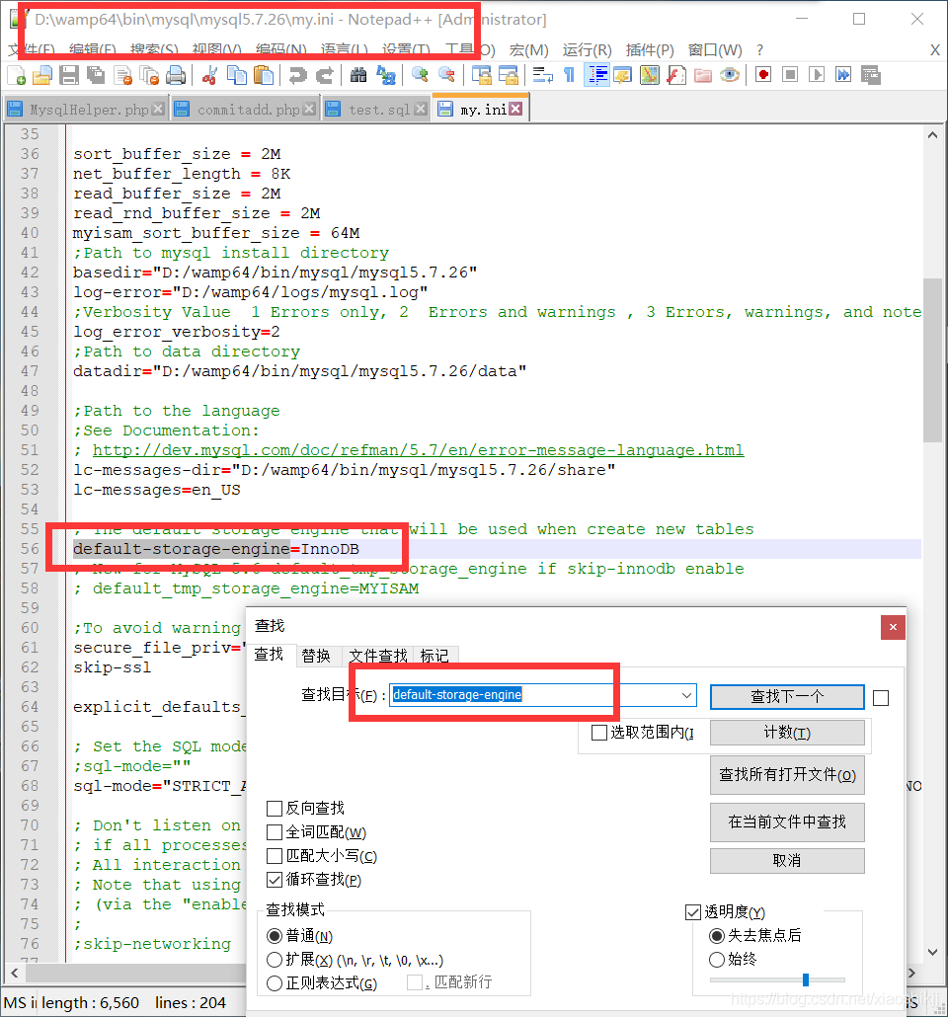
Task: Click the Zoom In magnifier icon
Action: pos(421,74)
